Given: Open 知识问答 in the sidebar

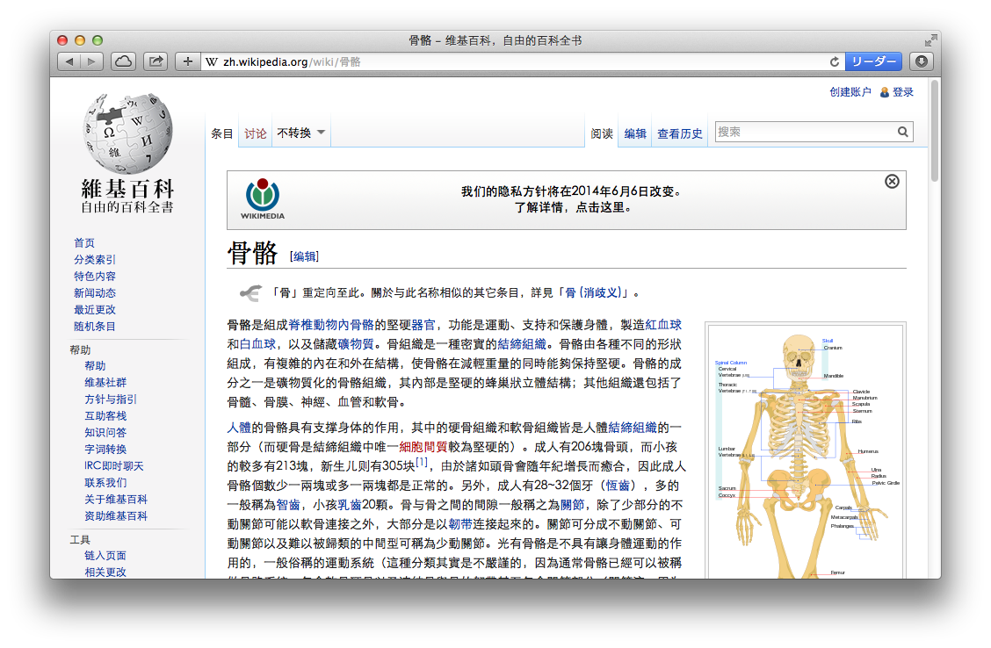Looking at the screenshot, I should [x=105, y=433].
